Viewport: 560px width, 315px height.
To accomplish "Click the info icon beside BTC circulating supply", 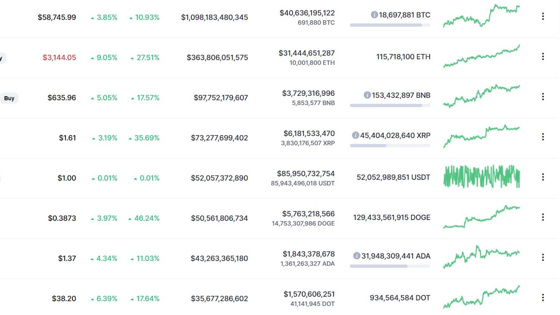I will [x=374, y=15].
